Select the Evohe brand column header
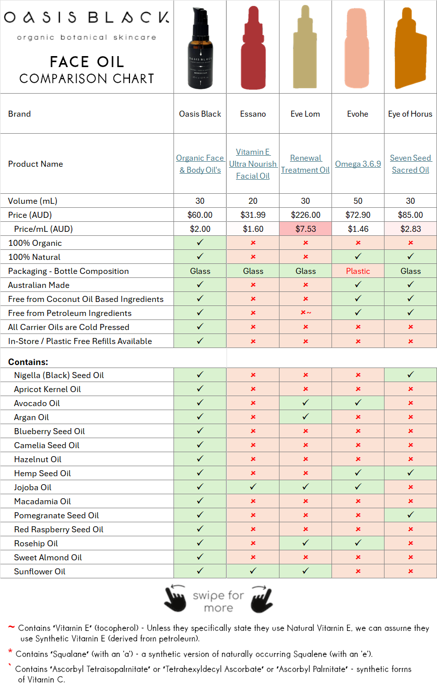Screen dimensions: 437x686 357,114
